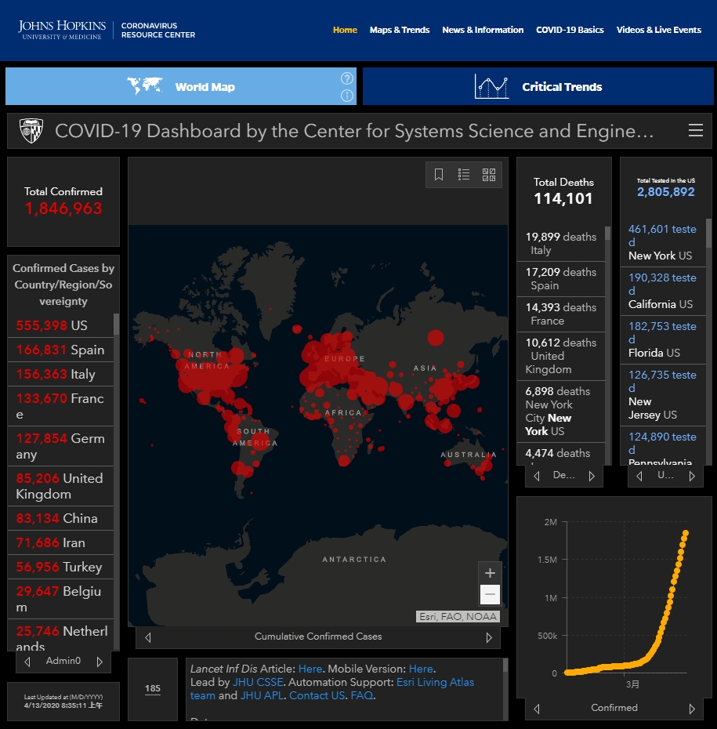Zoom in on the map
Screen dimensions: 717x729
pyautogui.click(x=490, y=573)
